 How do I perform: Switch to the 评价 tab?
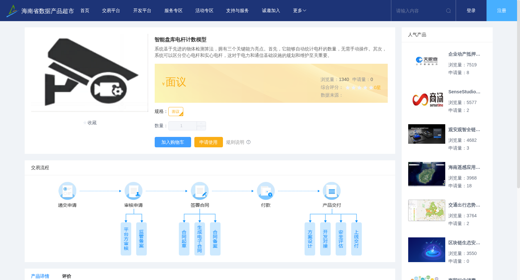tap(67, 276)
